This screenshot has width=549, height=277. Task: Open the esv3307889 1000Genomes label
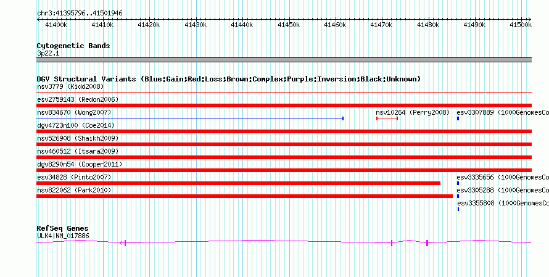click(503, 112)
